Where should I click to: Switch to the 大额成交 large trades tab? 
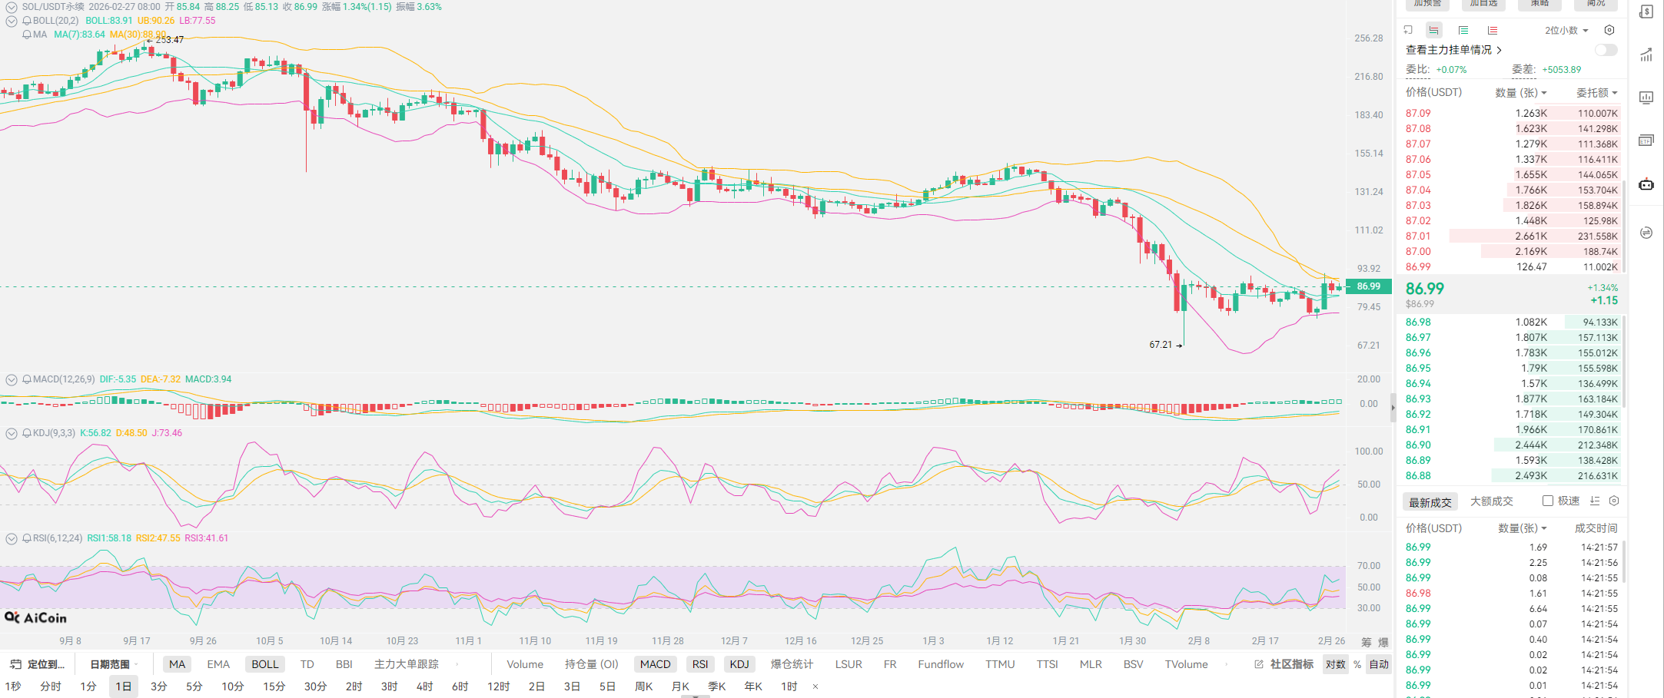[1491, 501]
